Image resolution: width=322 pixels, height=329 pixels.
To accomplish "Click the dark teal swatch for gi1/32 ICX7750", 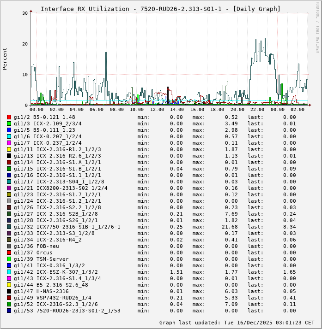I will click(9, 227).
